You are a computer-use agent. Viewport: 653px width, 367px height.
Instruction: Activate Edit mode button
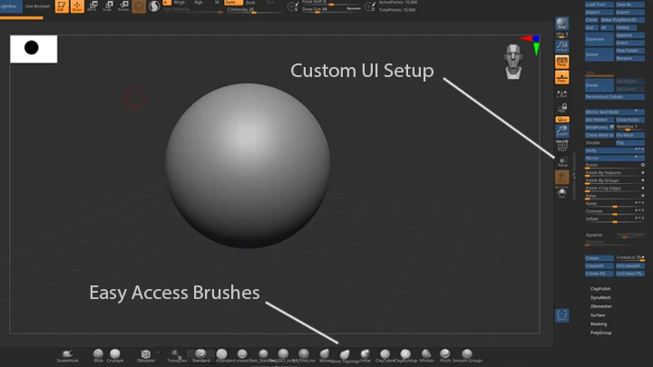[x=62, y=5]
